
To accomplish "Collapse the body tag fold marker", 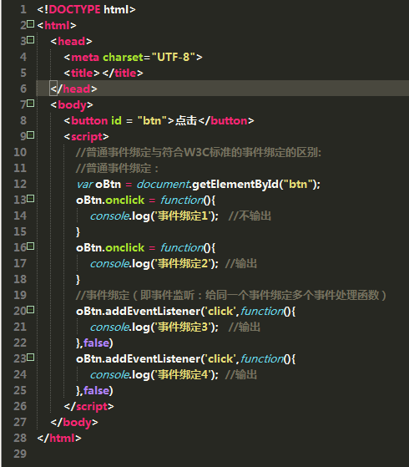I will coord(31,104).
